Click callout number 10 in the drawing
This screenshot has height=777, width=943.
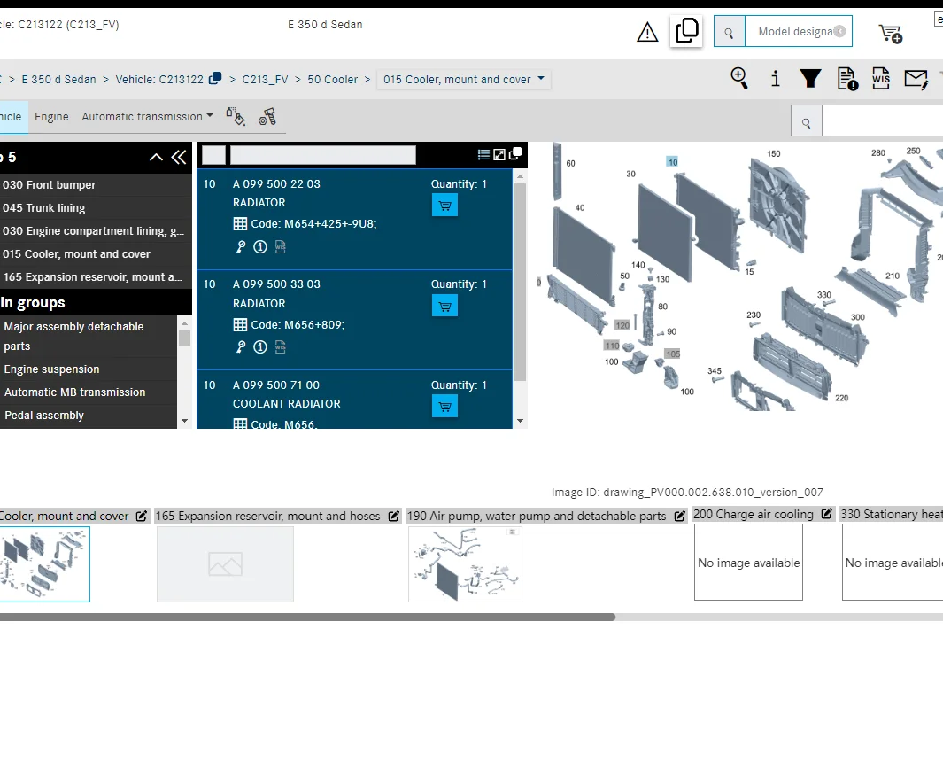click(x=672, y=162)
